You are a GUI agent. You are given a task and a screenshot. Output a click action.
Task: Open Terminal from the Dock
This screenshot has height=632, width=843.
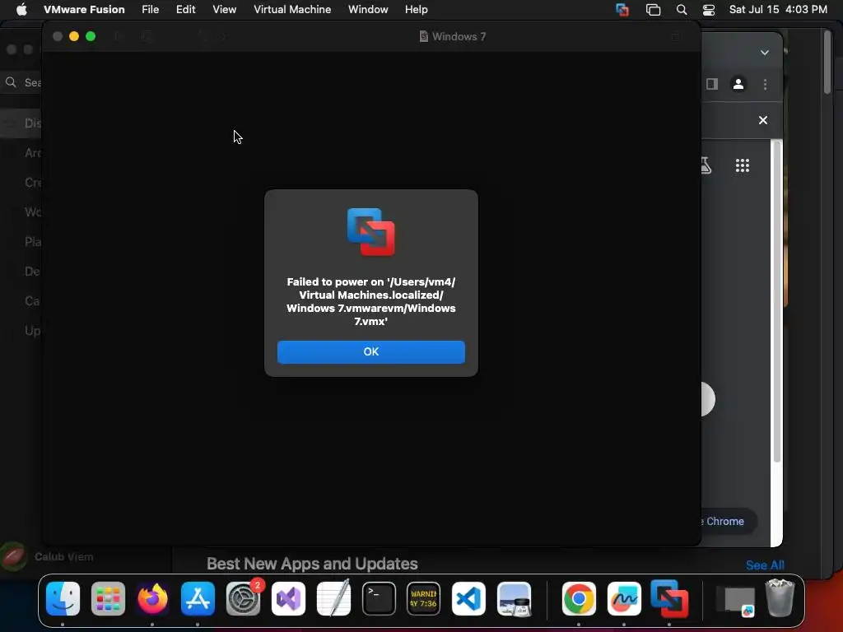[379, 599]
